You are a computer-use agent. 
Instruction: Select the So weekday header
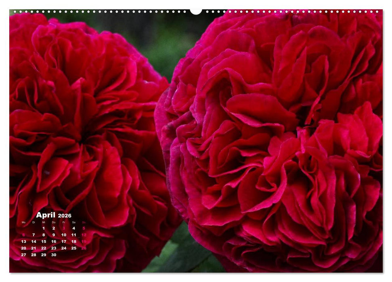[84, 222]
